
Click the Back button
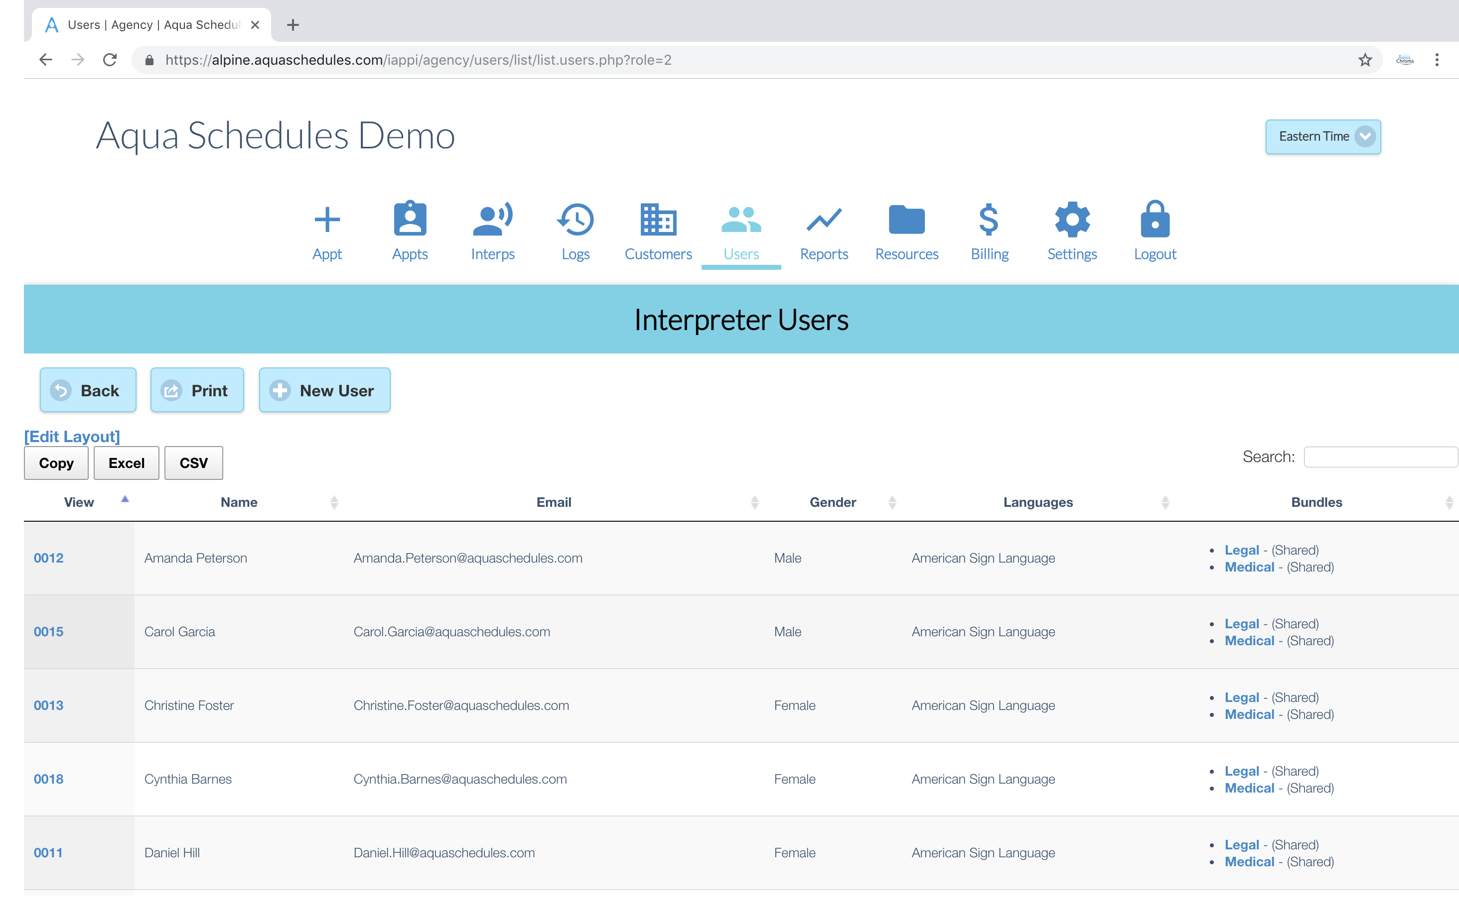pyautogui.click(x=88, y=390)
